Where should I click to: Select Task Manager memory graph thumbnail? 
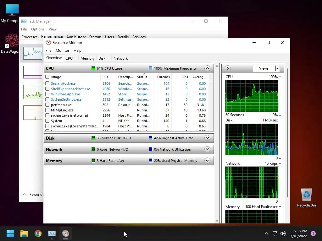pos(33,72)
